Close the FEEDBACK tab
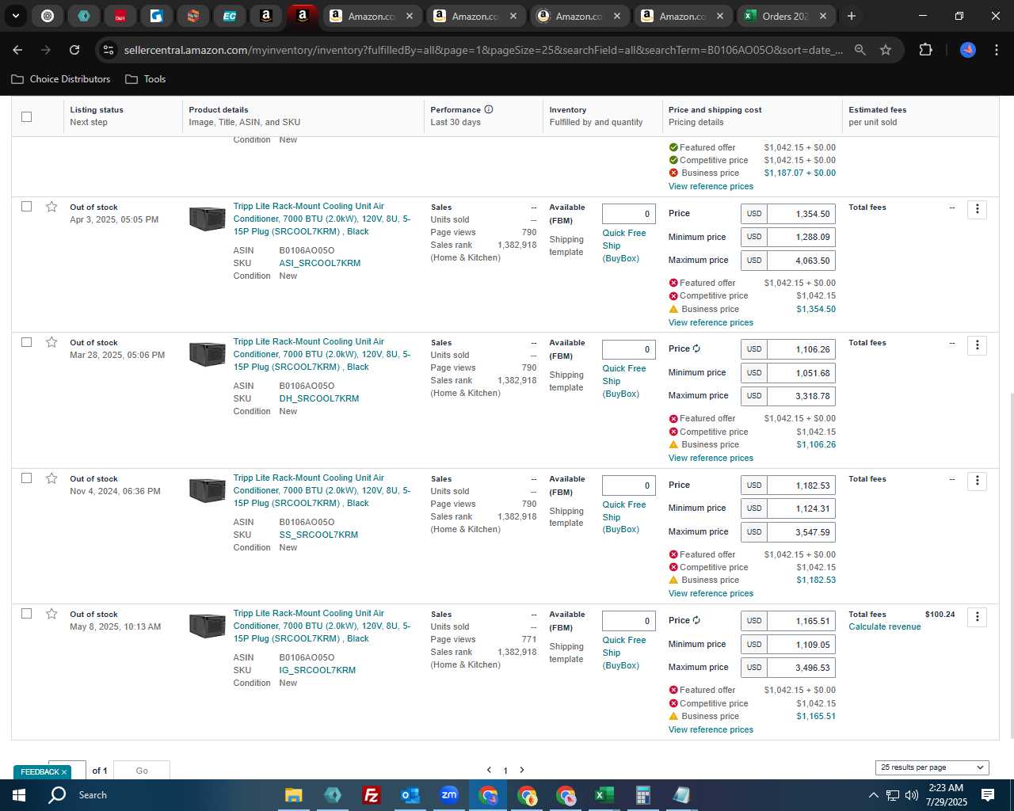 coord(64,772)
